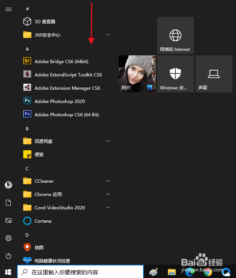Open Pictures from the sidebar icon

pos(8,220)
